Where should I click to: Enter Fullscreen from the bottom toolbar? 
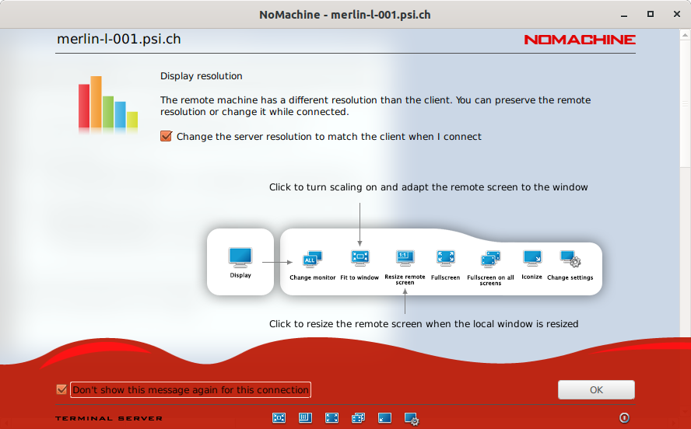pos(331,418)
